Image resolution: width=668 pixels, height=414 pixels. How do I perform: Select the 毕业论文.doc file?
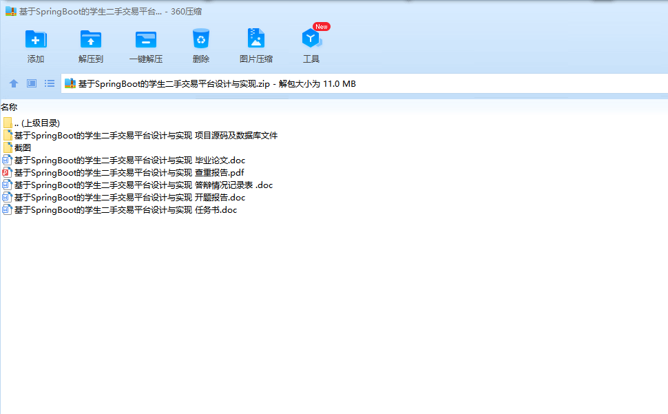[x=124, y=160]
